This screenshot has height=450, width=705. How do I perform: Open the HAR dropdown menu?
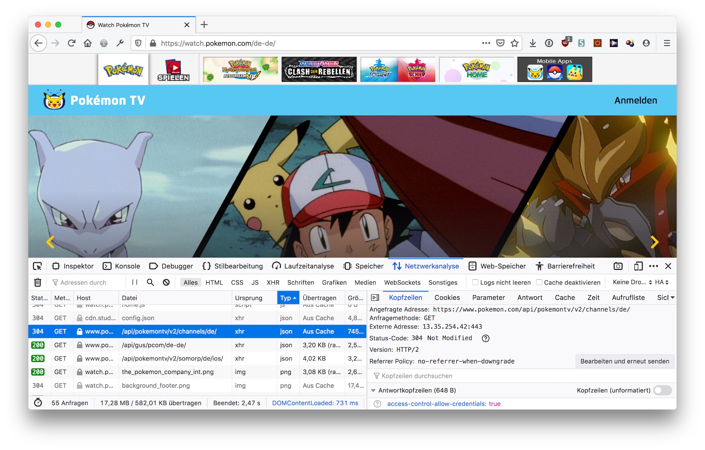pos(662,282)
